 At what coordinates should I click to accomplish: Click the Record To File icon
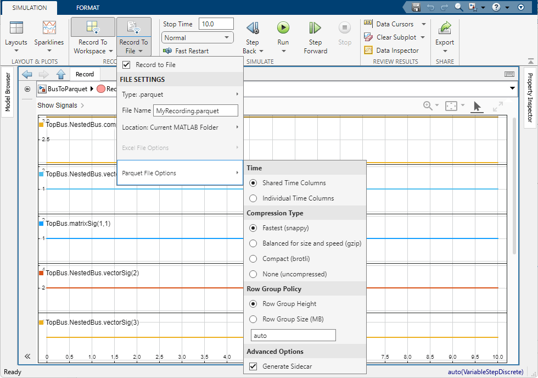[x=134, y=27]
